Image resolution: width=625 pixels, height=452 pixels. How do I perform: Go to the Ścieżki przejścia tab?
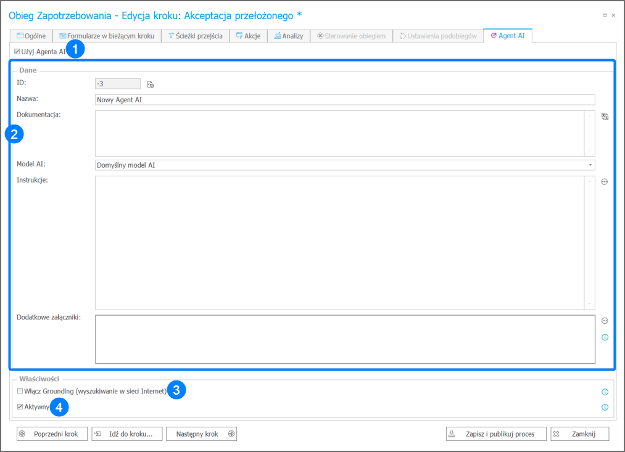(x=196, y=36)
